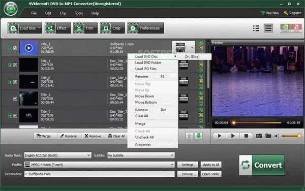
Task: Open the Audio Track dropdown
Action: pyautogui.click(x=57, y=155)
